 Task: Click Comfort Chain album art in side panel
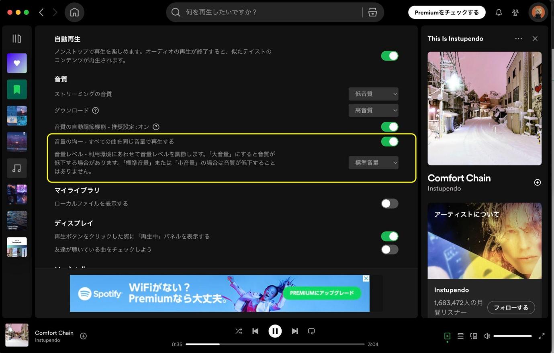pos(484,108)
